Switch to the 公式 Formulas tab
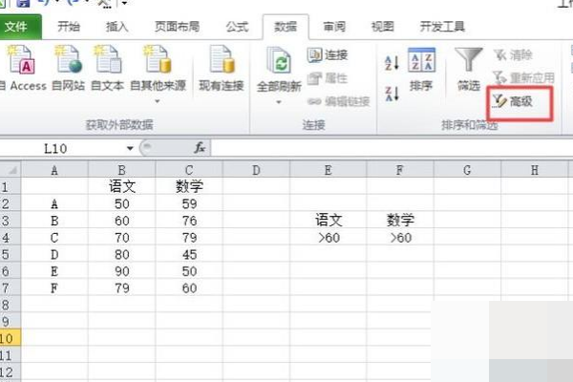This screenshot has height=382, width=573. click(237, 27)
